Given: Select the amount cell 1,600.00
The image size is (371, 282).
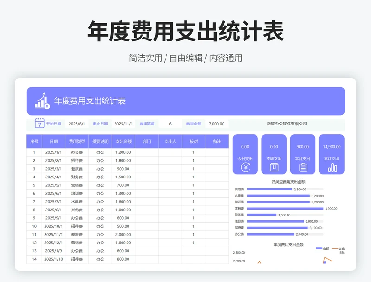Looking at the screenshot, I should point(123,202).
